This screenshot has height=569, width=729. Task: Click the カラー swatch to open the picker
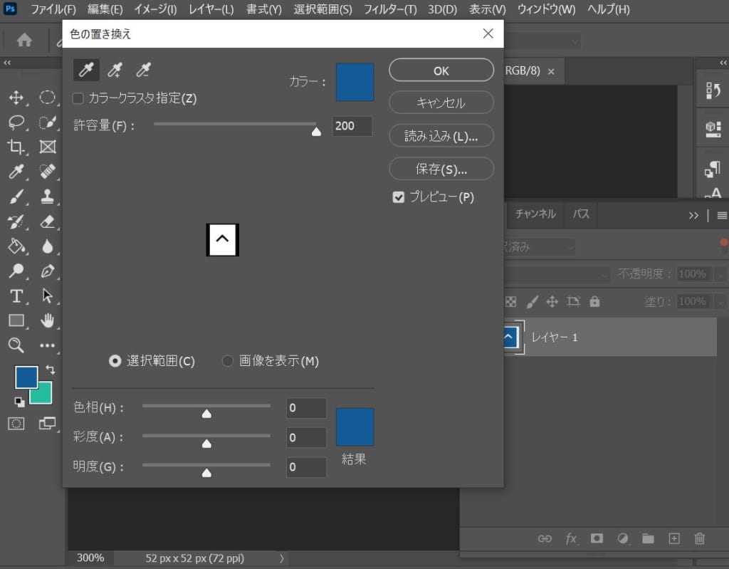(354, 82)
